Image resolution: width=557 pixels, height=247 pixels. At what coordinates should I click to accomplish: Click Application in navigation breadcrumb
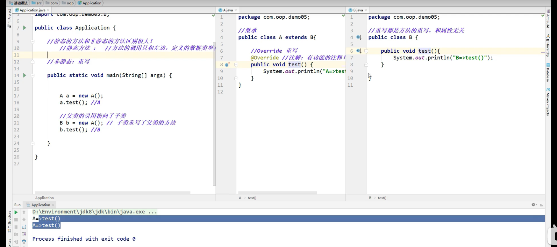90,3
